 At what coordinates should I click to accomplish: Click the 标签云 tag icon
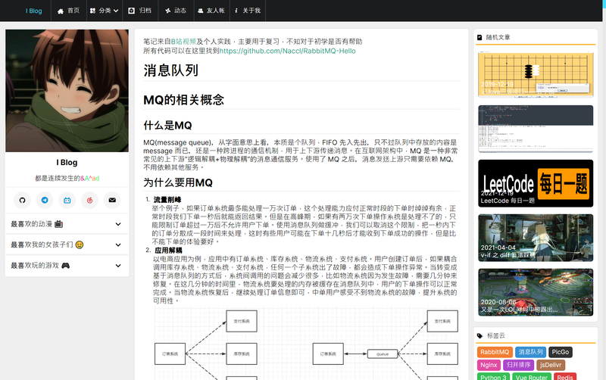[x=479, y=335]
